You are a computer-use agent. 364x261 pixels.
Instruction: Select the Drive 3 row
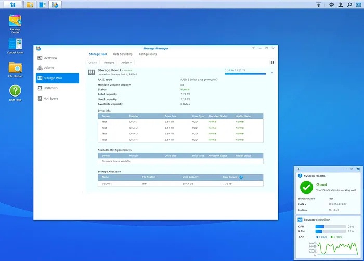pyautogui.click(x=180, y=134)
